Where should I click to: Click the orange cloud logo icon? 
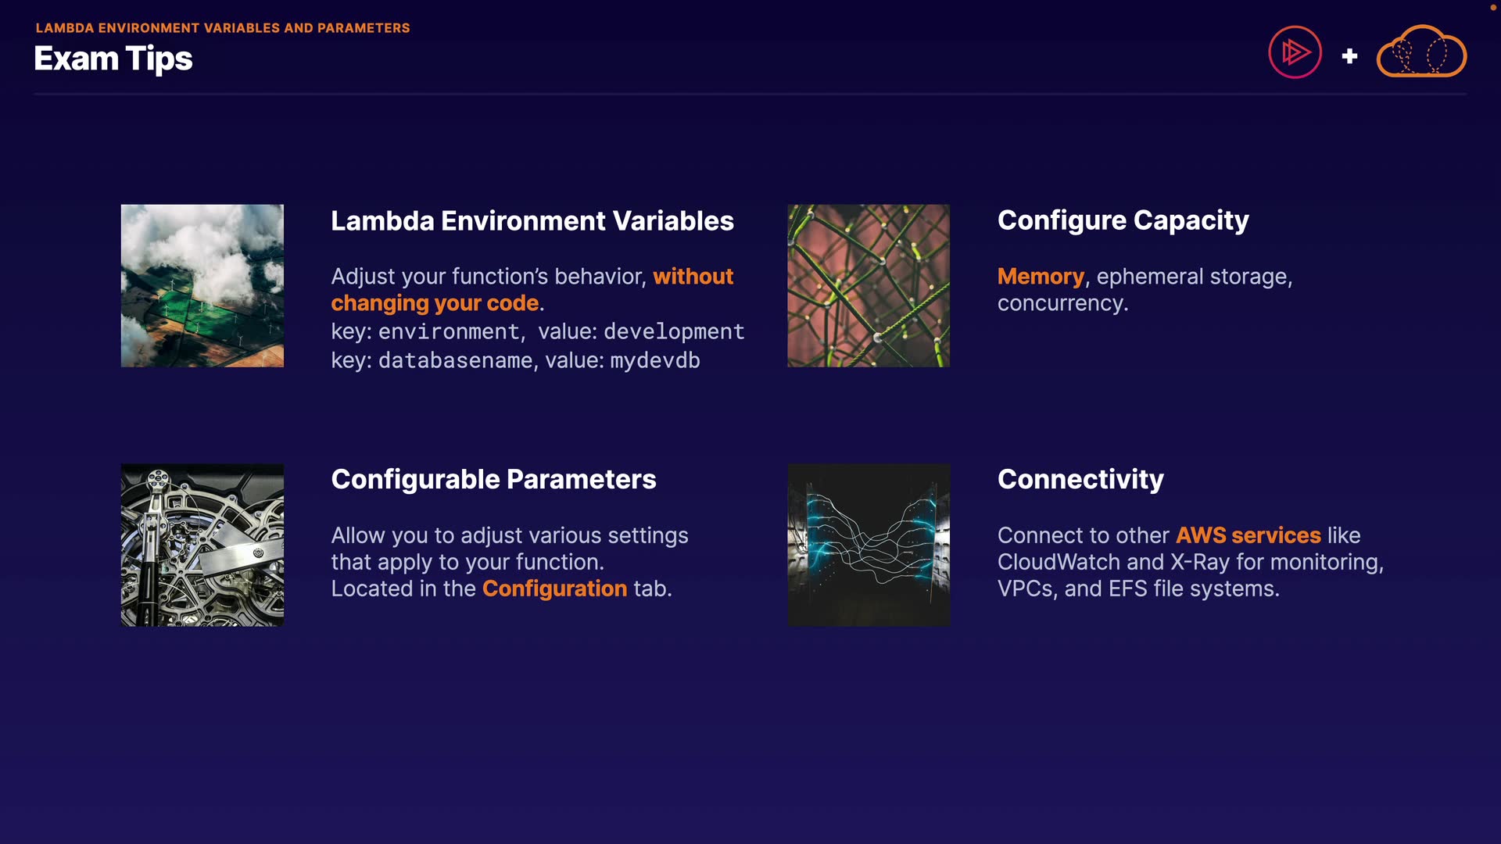(x=1420, y=52)
